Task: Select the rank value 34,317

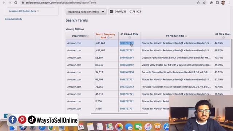Action: pos(99,72)
